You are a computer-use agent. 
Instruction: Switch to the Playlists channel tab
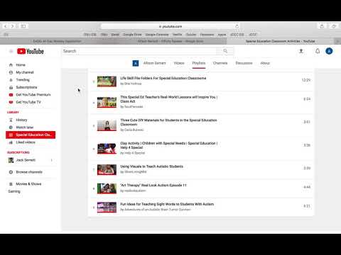click(x=199, y=63)
